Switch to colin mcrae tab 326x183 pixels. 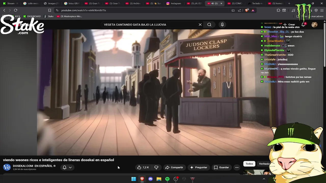click(31, 3)
